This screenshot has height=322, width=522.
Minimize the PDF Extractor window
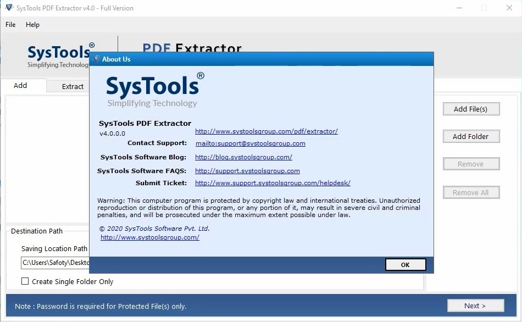pos(459,8)
